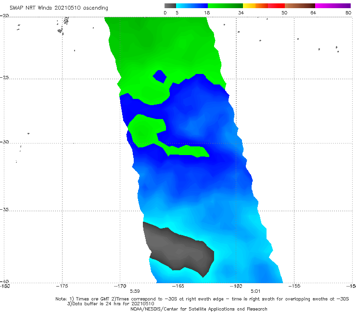
Task: Click the latitude label '-35'
Action: tap(4, 210)
